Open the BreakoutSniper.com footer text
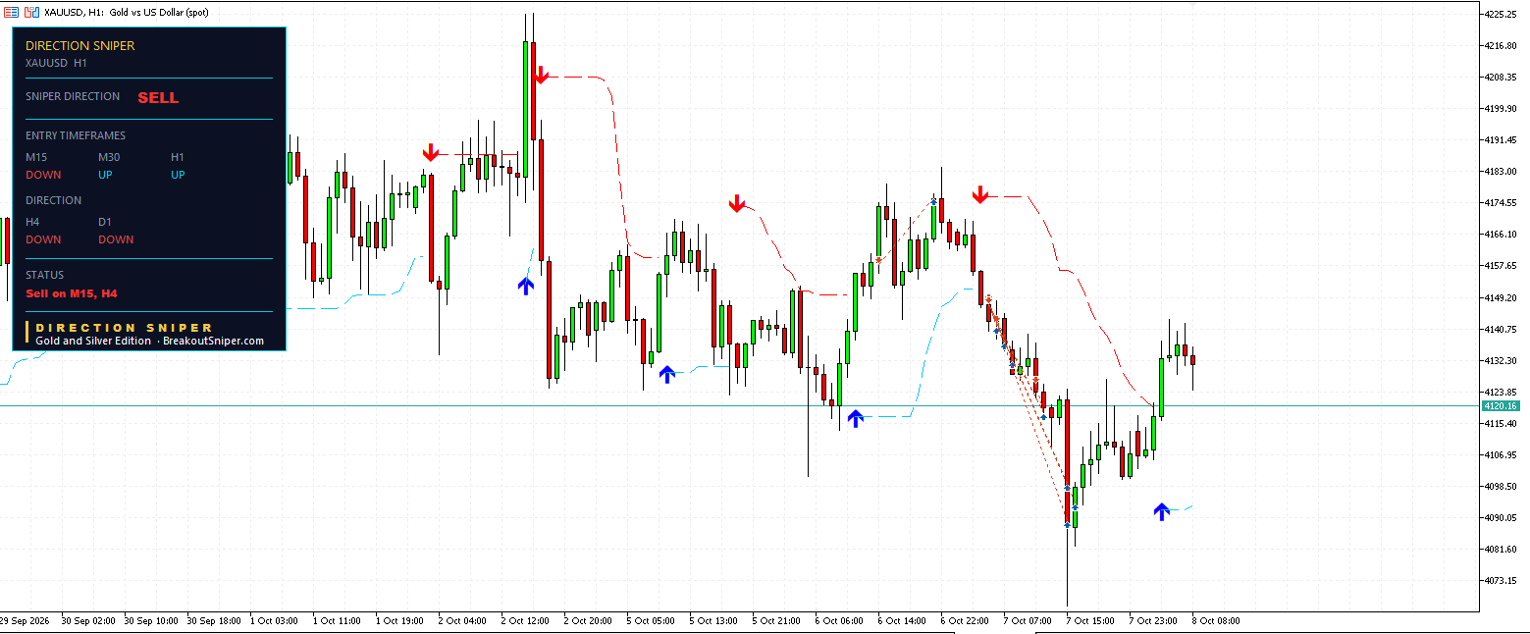Screen dimensions: 1530x634 [214, 341]
